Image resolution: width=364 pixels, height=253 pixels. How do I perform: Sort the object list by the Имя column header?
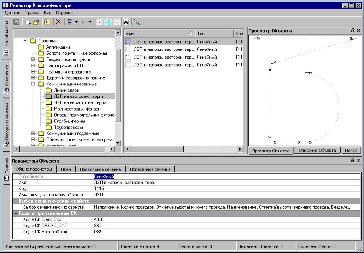(x=160, y=34)
